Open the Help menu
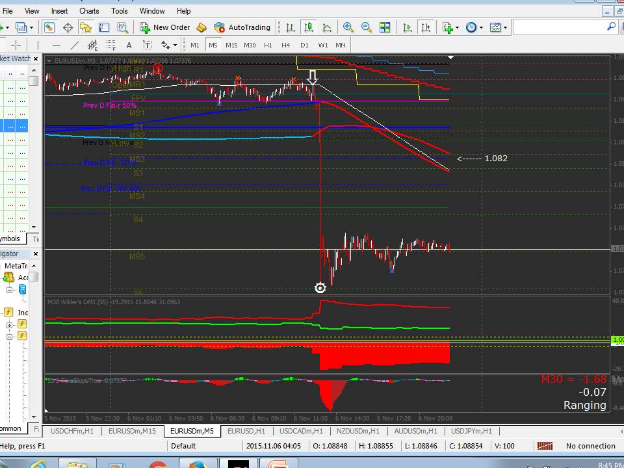 [183, 11]
